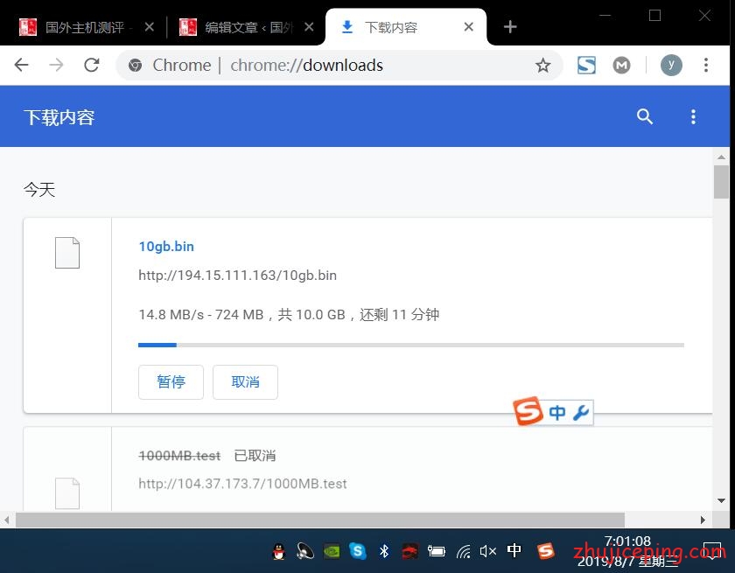Click the vertical scrollbar thumb
This screenshot has height=573, width=735.
tap(721, 182)
